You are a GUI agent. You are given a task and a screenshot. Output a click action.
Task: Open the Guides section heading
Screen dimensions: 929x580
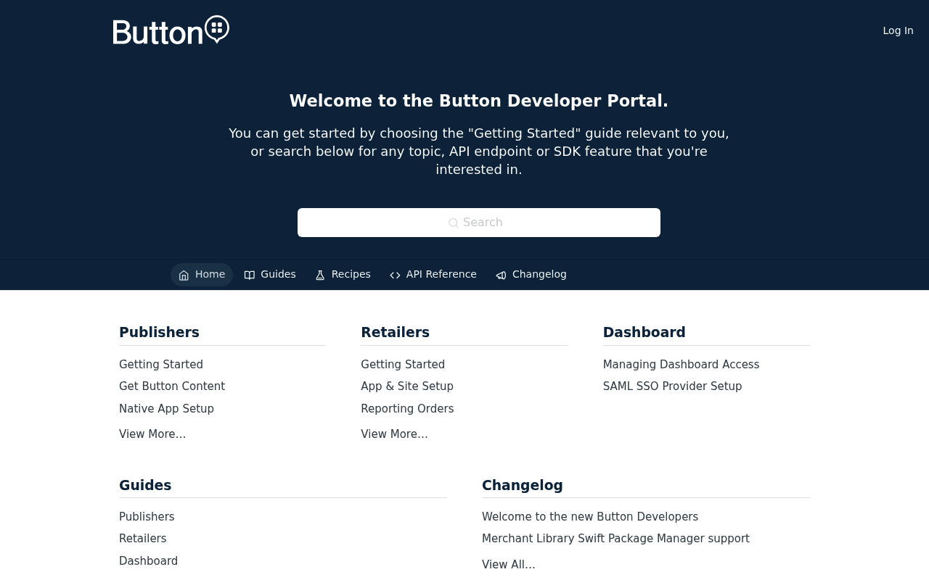click(145, 485)
